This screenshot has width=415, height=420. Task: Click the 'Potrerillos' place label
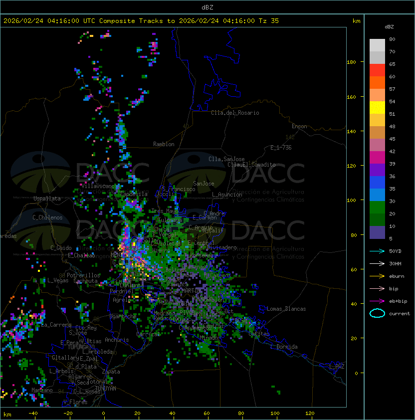[x=83, y=275]
